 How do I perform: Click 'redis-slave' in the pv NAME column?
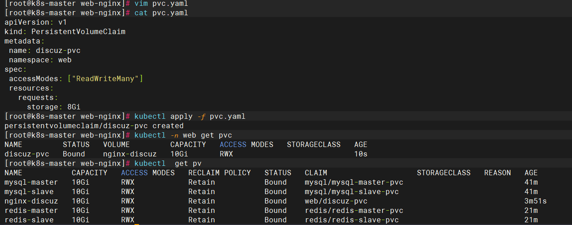pyautogui.click(x=29, y=220)
